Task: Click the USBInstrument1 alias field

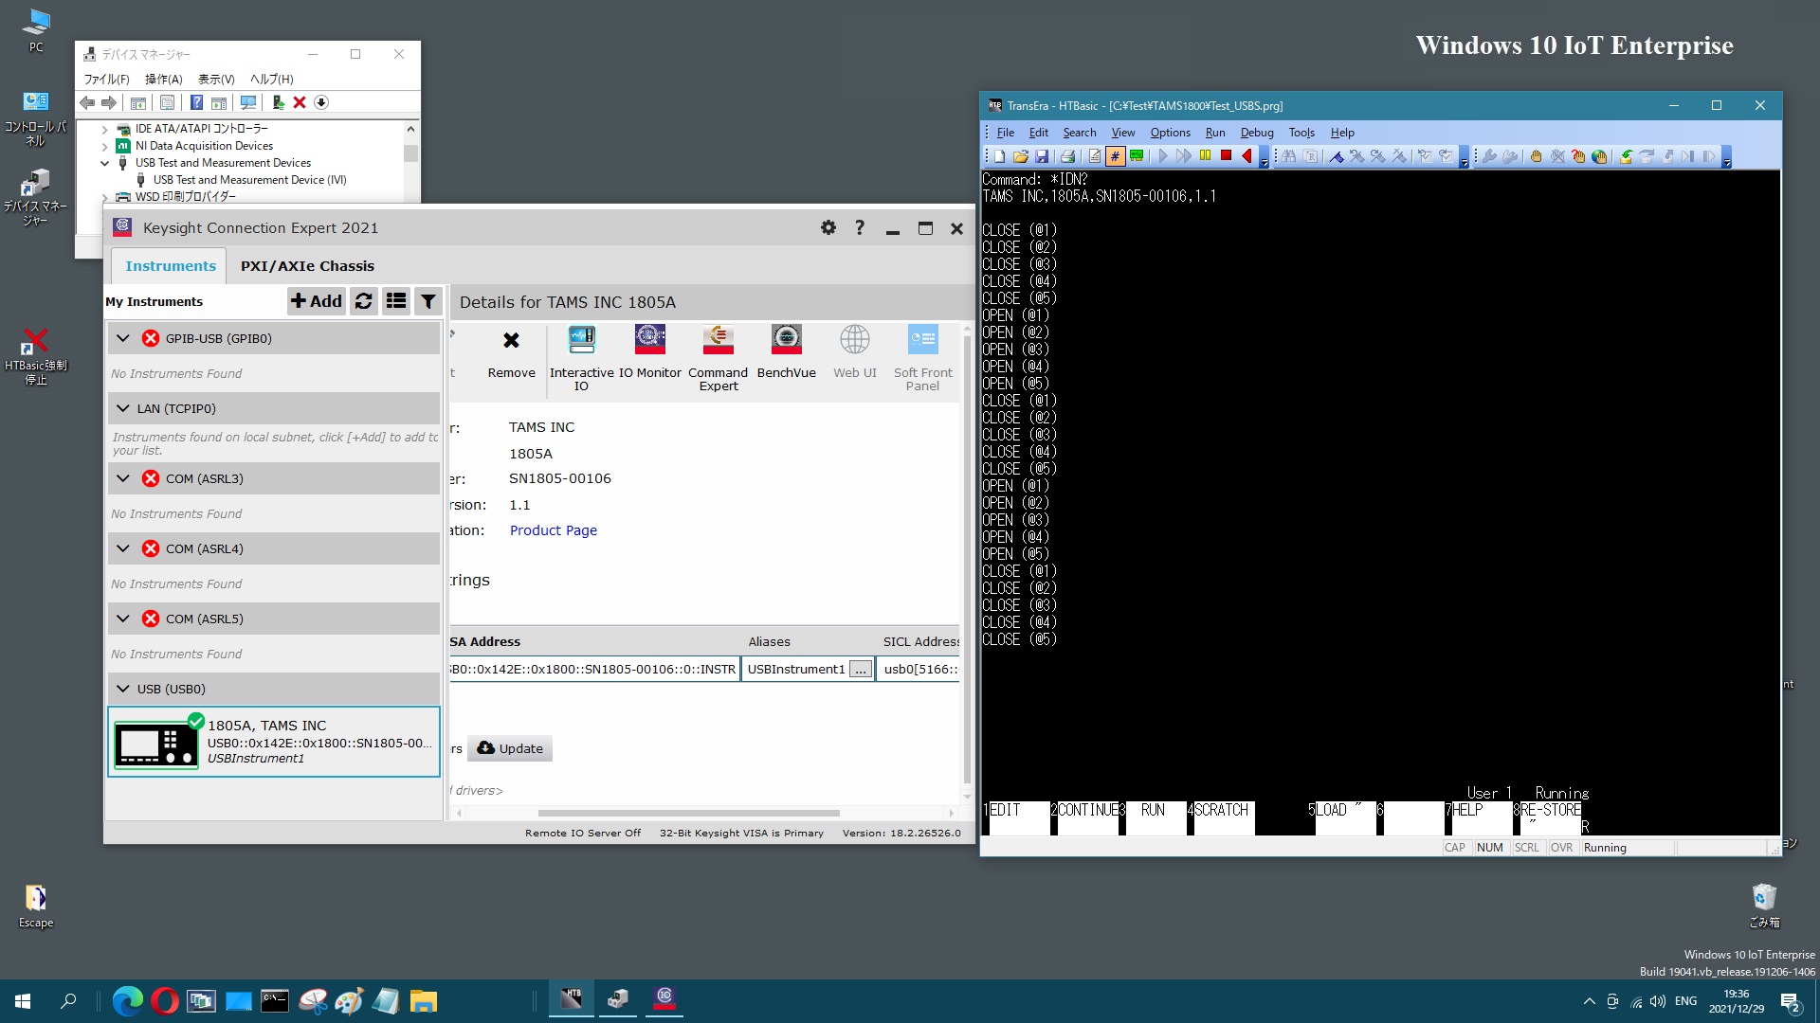Action: [x=796, y=670]
